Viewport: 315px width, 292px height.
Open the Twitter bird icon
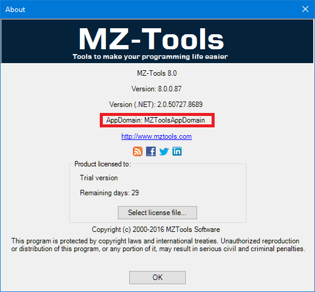[x=164, y=151]
